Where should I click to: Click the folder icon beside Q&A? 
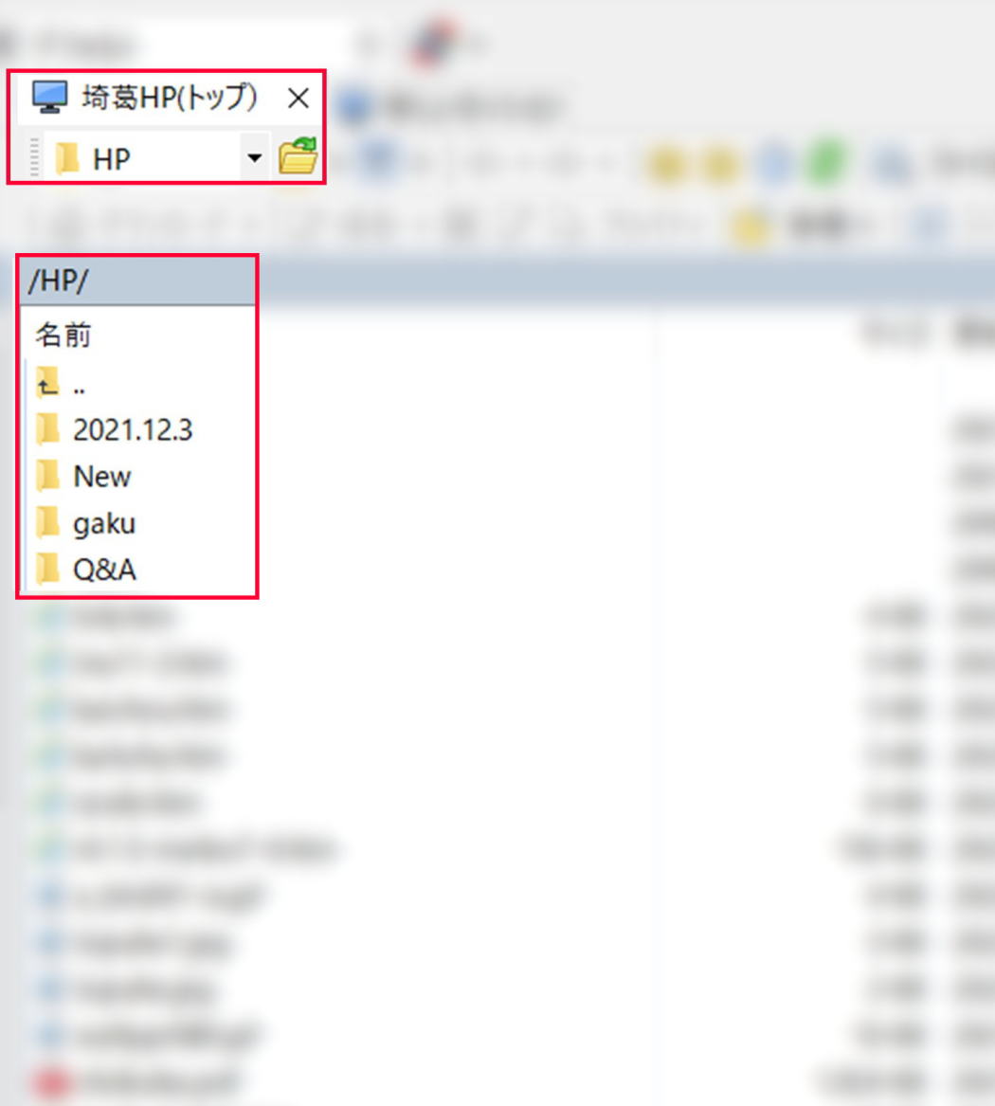(47, 570)
